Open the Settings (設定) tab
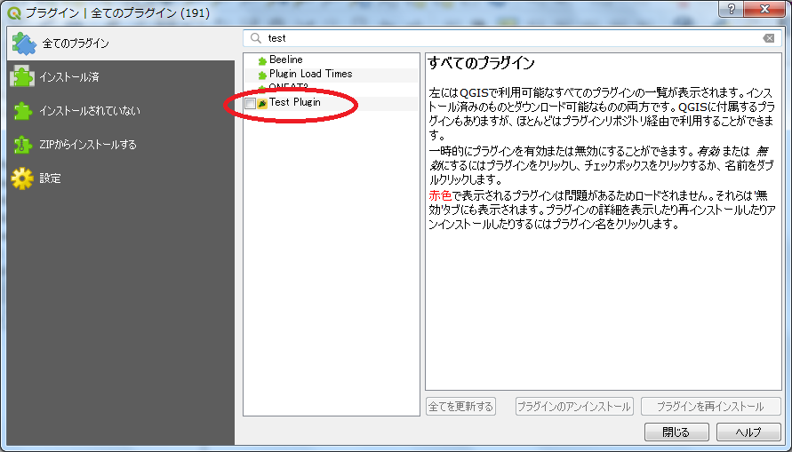Viewport: 792px width, 452px height. click(x=121, y=178)
